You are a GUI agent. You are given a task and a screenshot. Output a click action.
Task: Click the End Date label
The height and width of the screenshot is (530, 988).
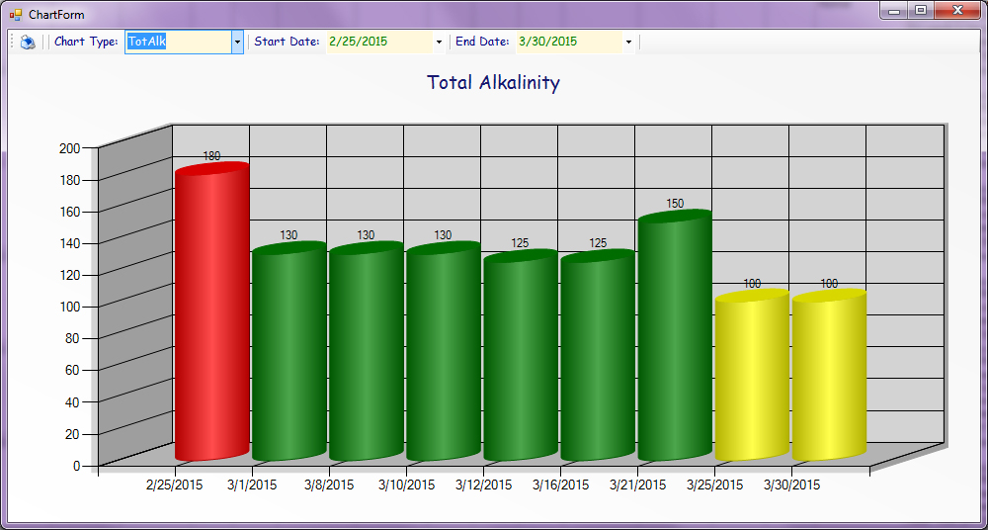tap(482, 42)
